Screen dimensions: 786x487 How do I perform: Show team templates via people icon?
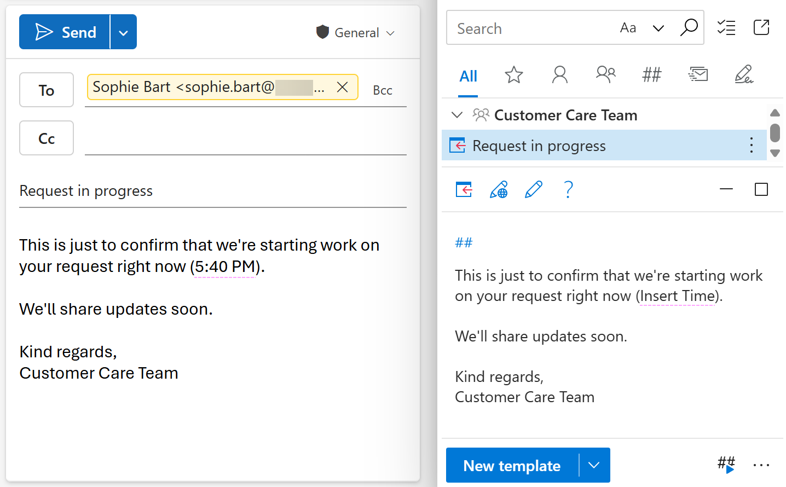coord(605,75)
